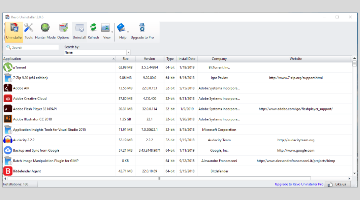Viewport: 360px width, 200px height.
Task: Click the 7-zip.org support website URL
Action: [296, 78]
